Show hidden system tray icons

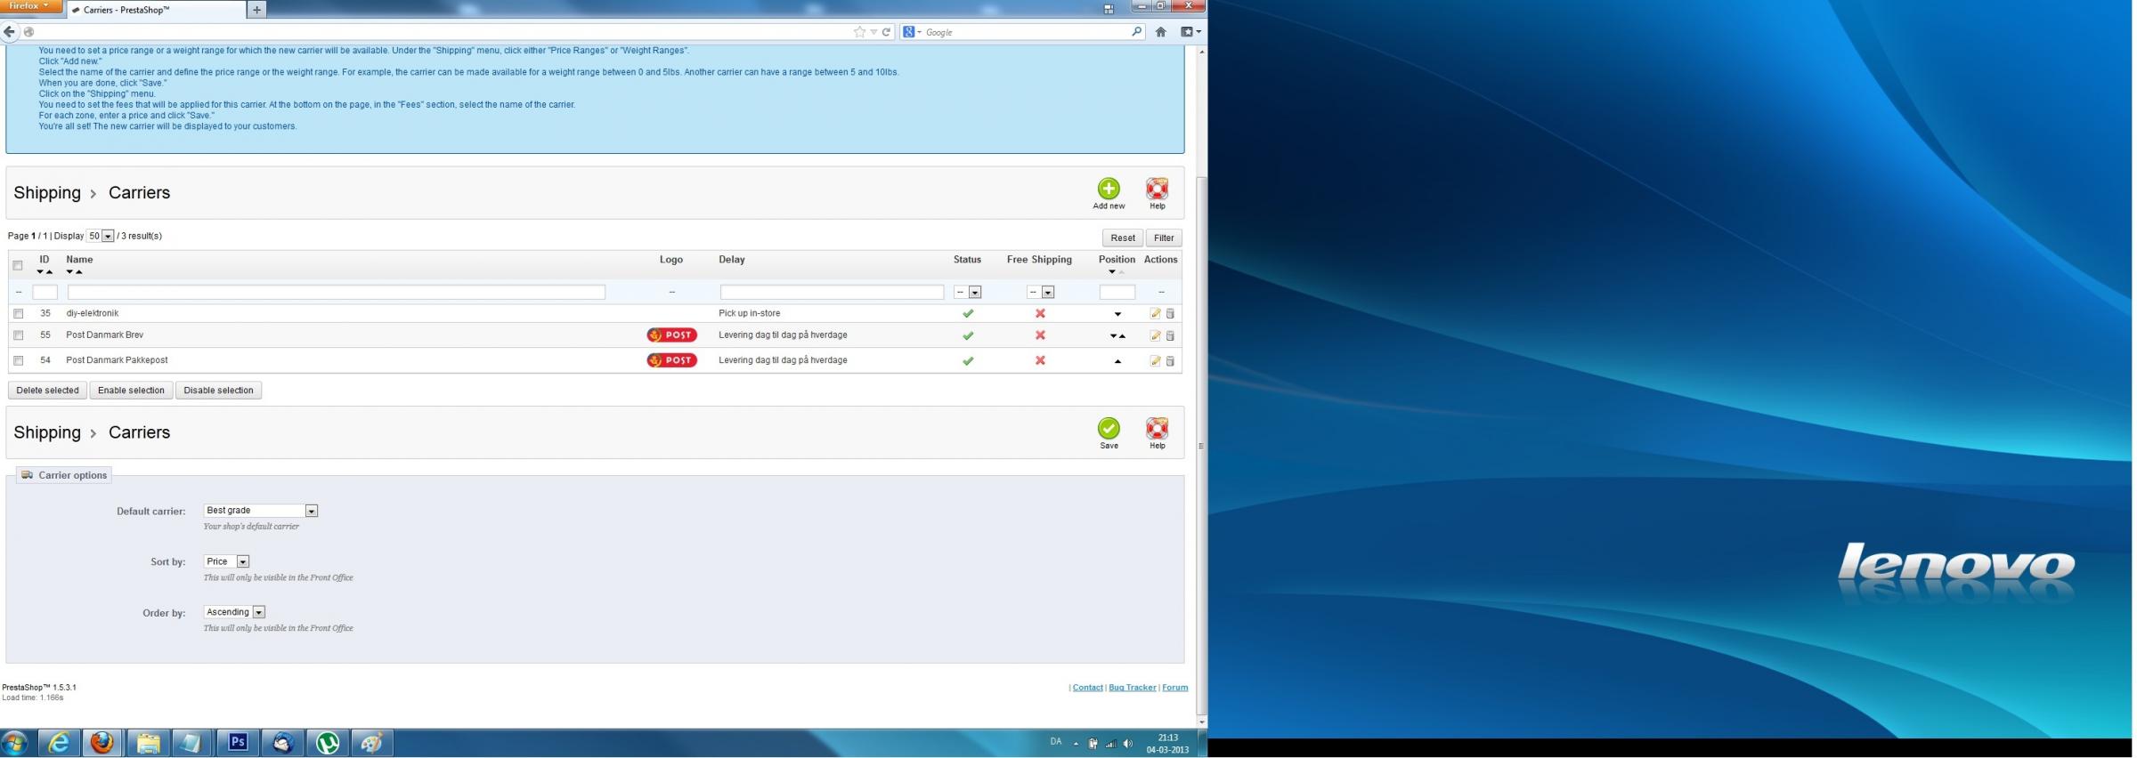(1076, 744)
